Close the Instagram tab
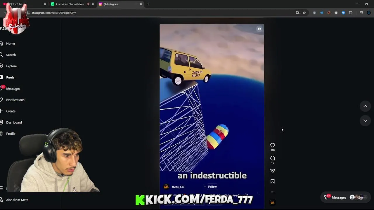The width and height of the screenshot is (374, 210). coord(141,4)
